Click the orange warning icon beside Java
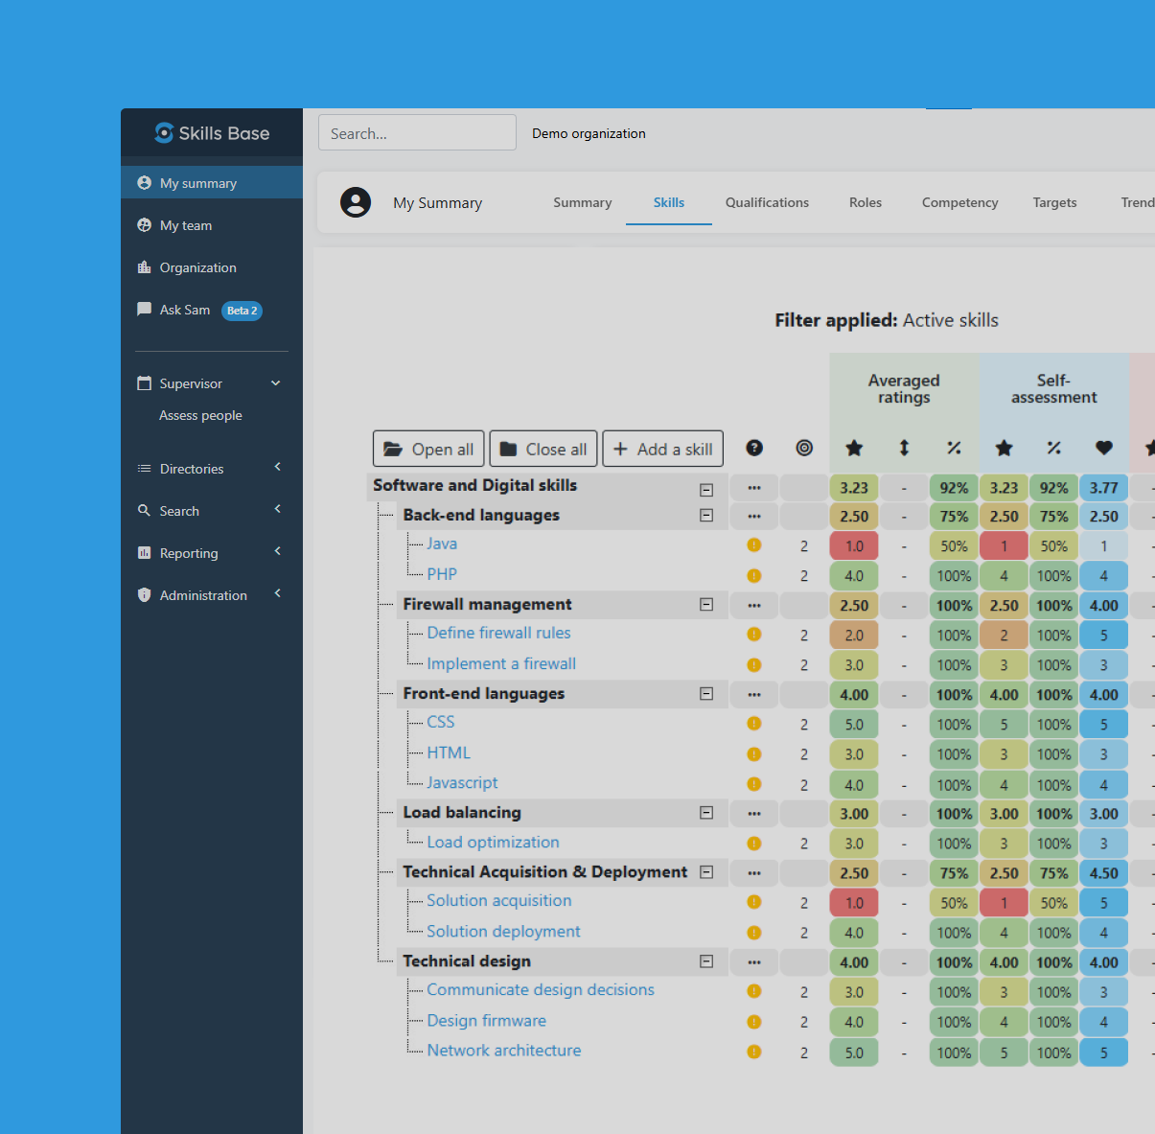This screenshot has height=1134, width=1155. (754, 545)
